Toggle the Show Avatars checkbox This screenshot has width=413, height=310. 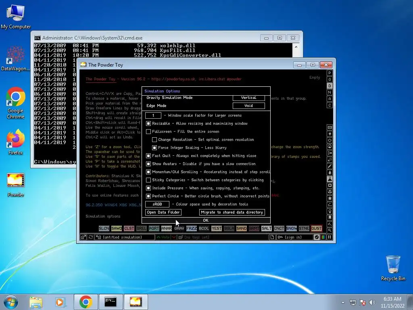point(148,164)
